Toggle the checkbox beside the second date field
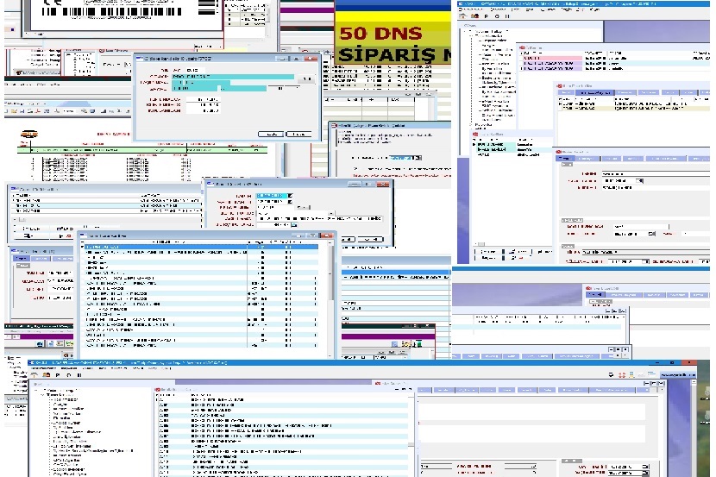 (x=290, y=202)
